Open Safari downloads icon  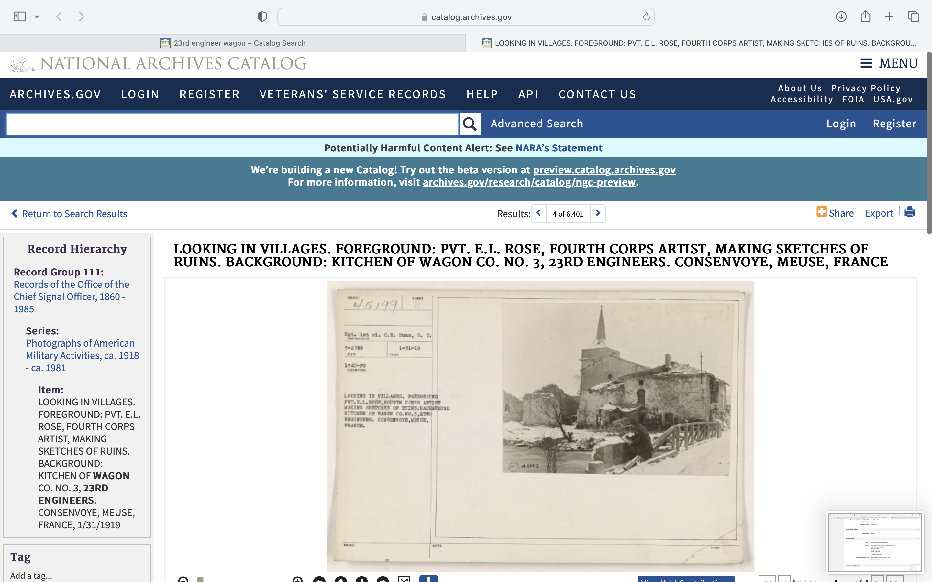pos(841,16)
